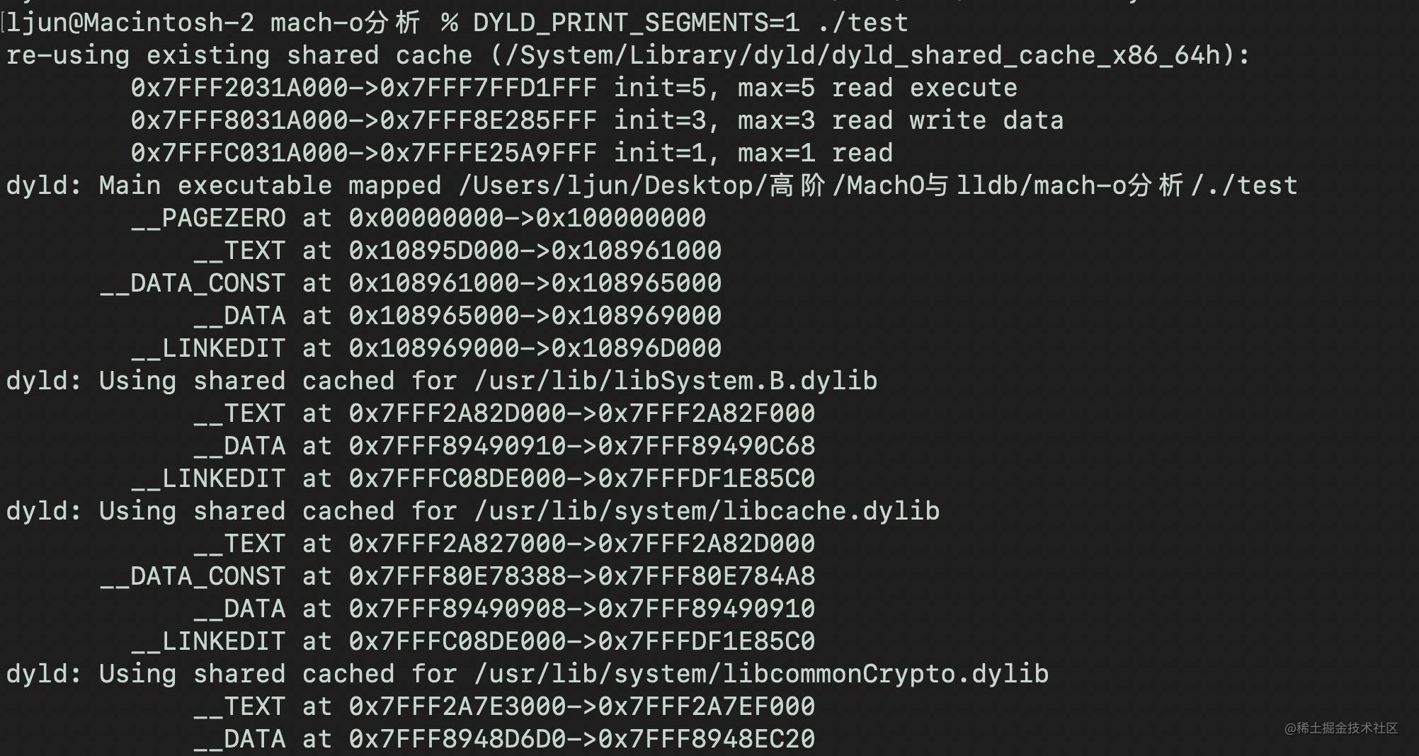Click the Main executable mapped path line
Image resolution: width=1419 pixels, height=756 pixels.
651,185
